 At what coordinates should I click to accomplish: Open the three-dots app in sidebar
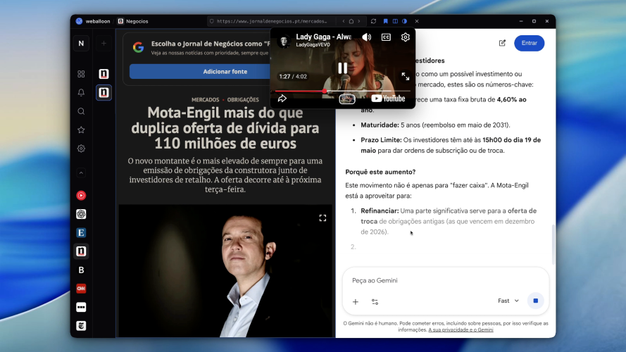(81, 308)
